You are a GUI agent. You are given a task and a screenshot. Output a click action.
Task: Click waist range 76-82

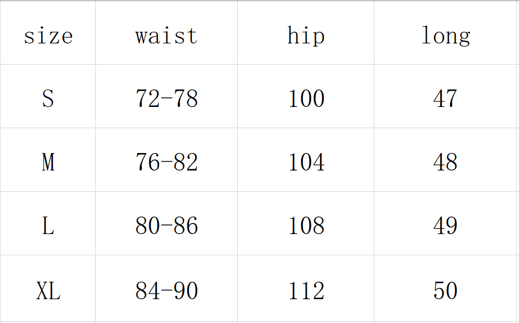click(166, 162)
